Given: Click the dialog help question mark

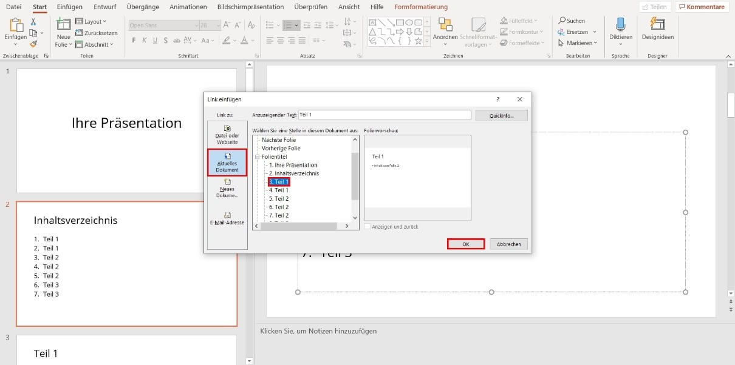Looking at the screenshot, I should click(497, 99).
